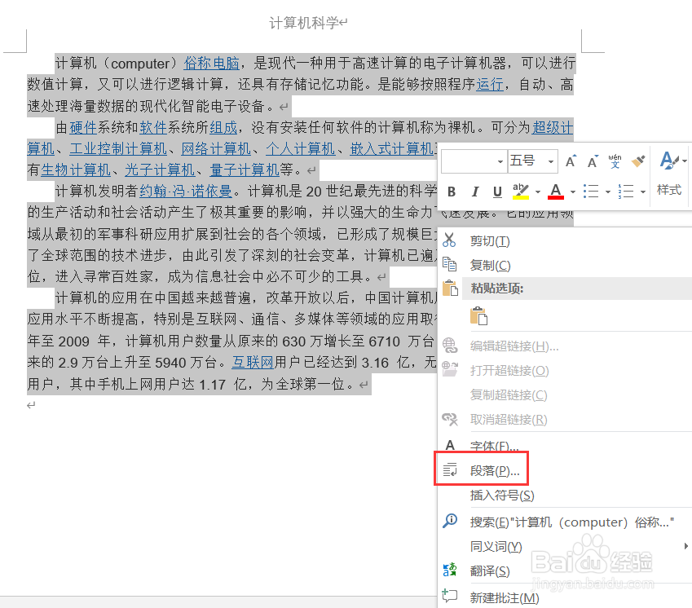Follow the 量子计算机 hyperlink
Image resolution: width=692 pixels, height=608 pixels.
tap(244, 170)
